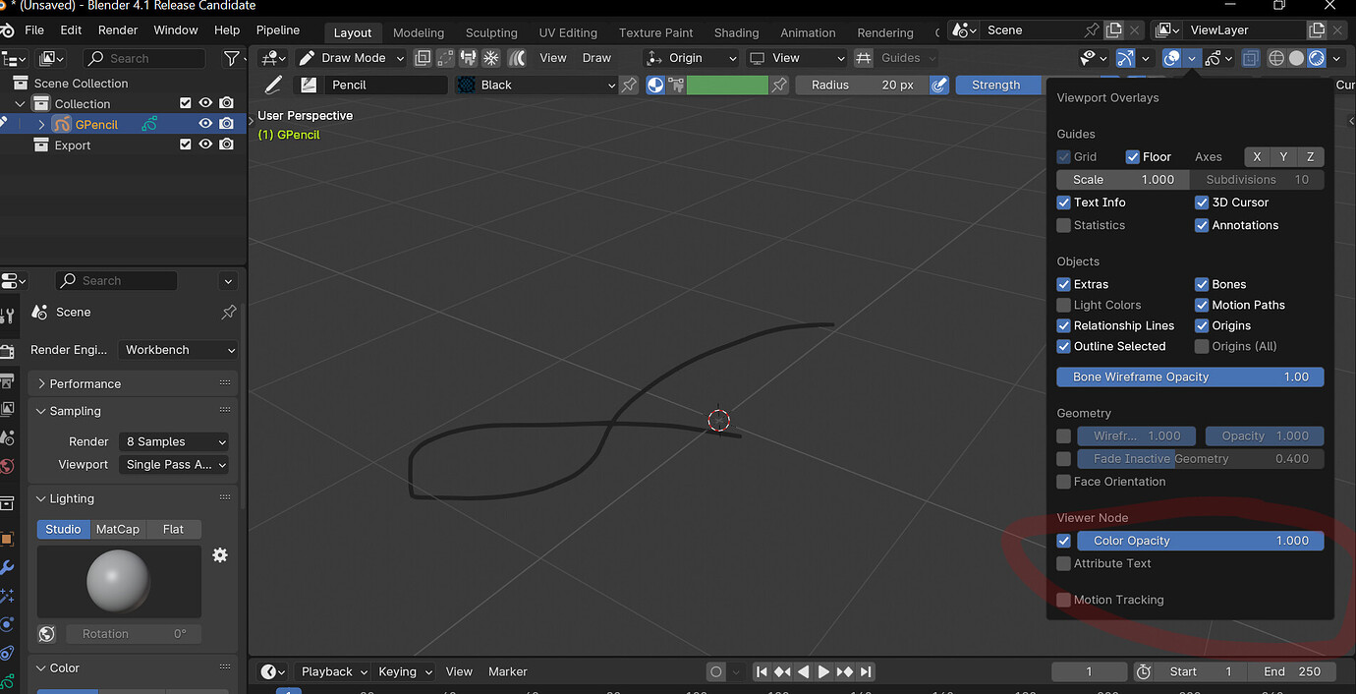This screenshot has width=1356, height=694.
Task: Open the 8 Samples render dropdown
Action: click(175, 441)
